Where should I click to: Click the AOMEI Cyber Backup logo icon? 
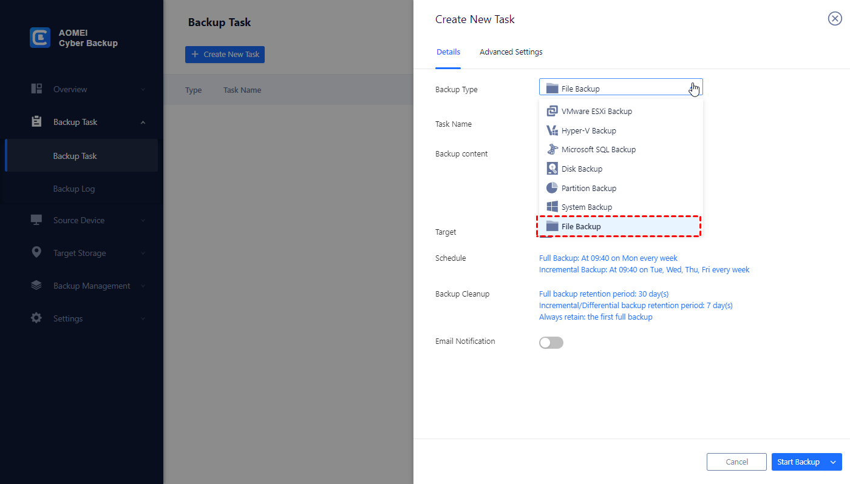40,38
